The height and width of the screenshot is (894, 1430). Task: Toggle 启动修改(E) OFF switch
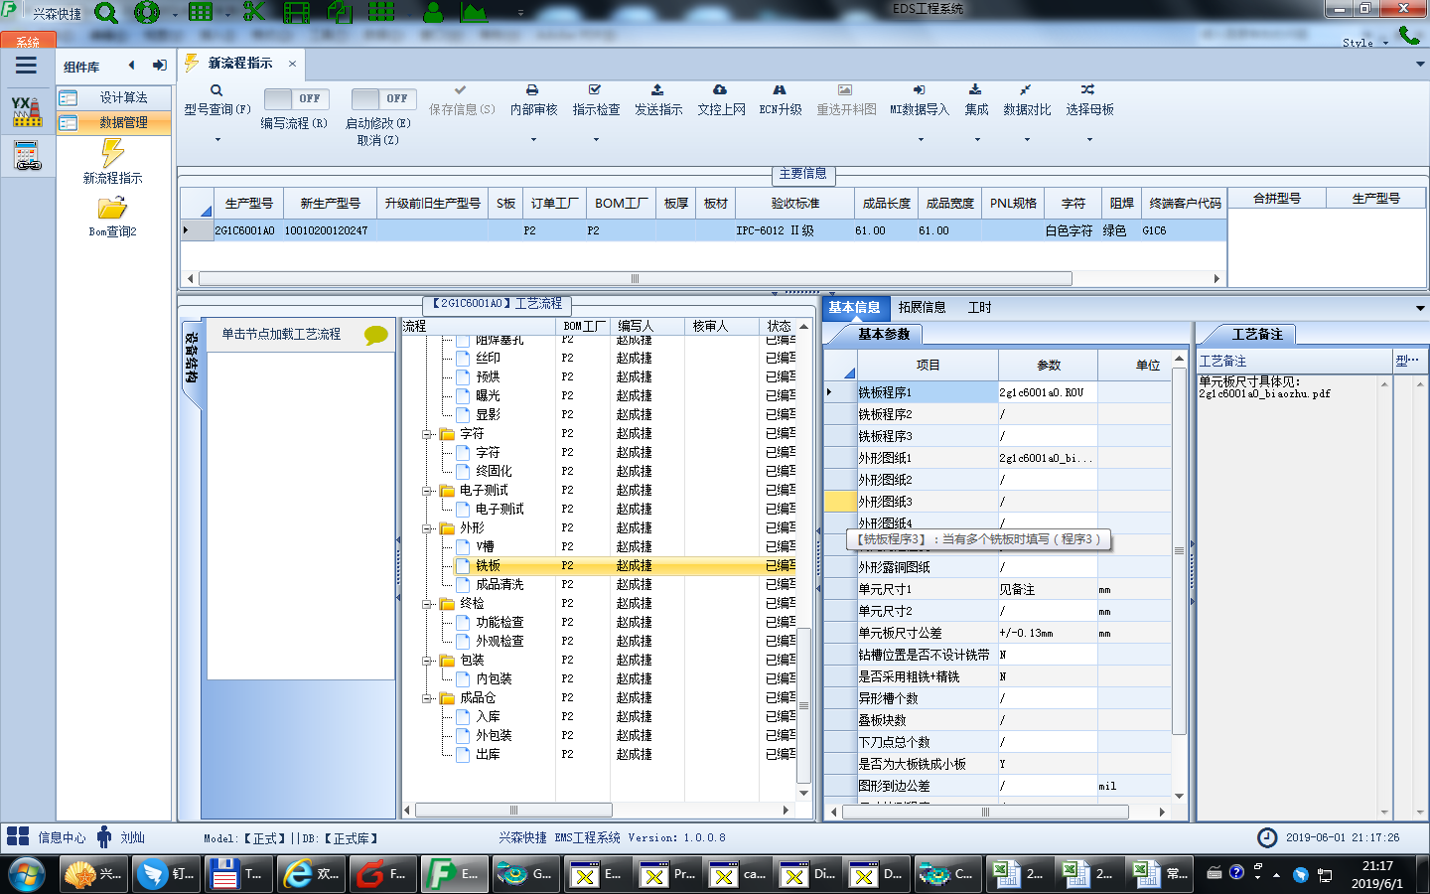pos(384,98)
